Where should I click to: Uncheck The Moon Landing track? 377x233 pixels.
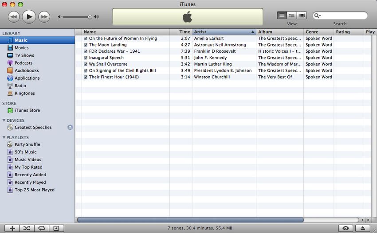85,45
